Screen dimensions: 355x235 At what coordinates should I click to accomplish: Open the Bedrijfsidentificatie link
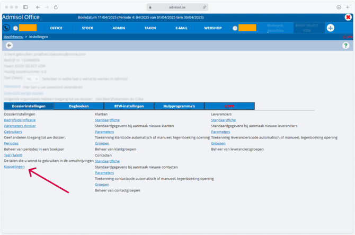(x=20, y=120)
